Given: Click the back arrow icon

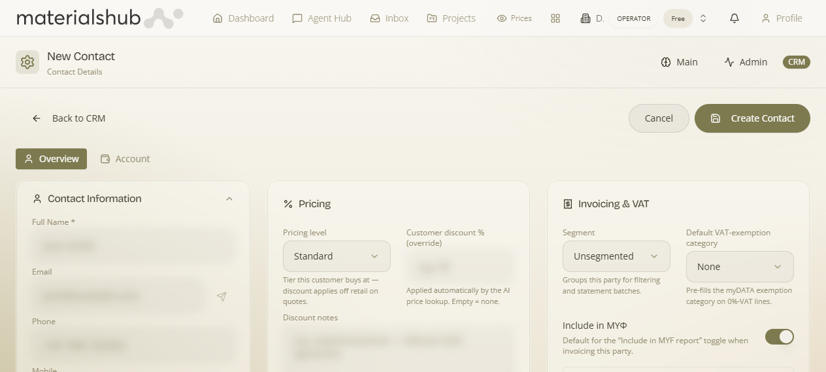Looking at the screenshot, I should click(x=37, y=118).
